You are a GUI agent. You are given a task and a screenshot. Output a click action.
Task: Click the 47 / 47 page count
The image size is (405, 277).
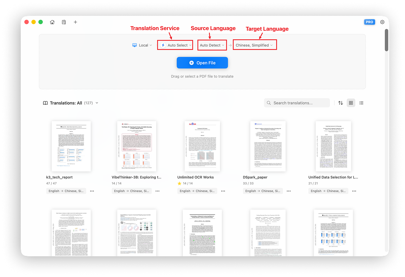51,183
